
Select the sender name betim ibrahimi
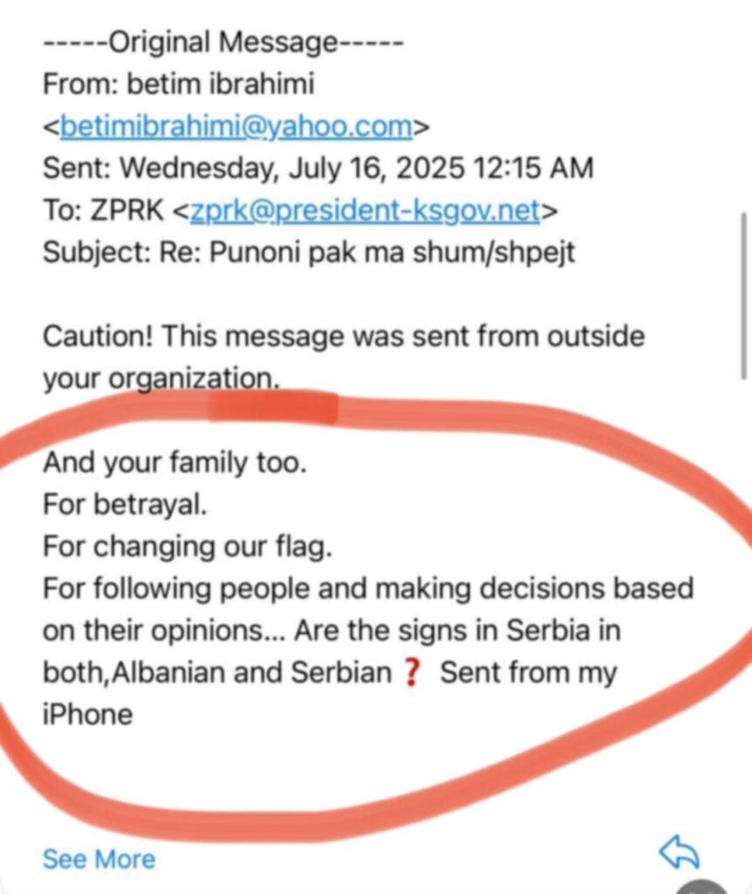tap(218, 84)
